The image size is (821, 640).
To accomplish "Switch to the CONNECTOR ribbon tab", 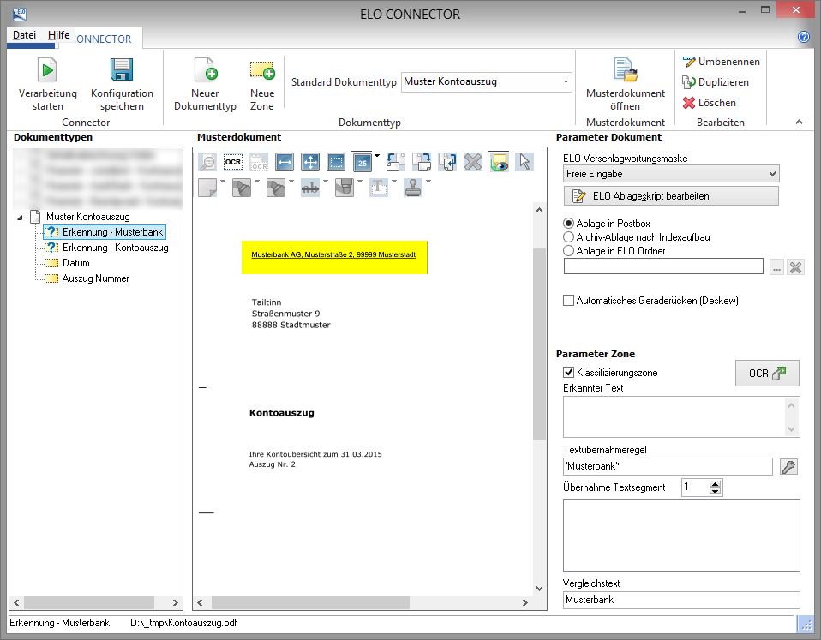I will (x=104, y=39).
